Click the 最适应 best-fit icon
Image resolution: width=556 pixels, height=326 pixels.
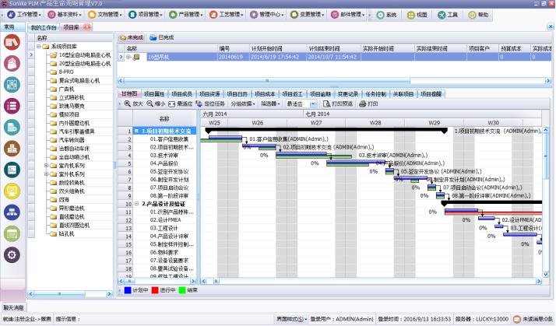[173, 103]
